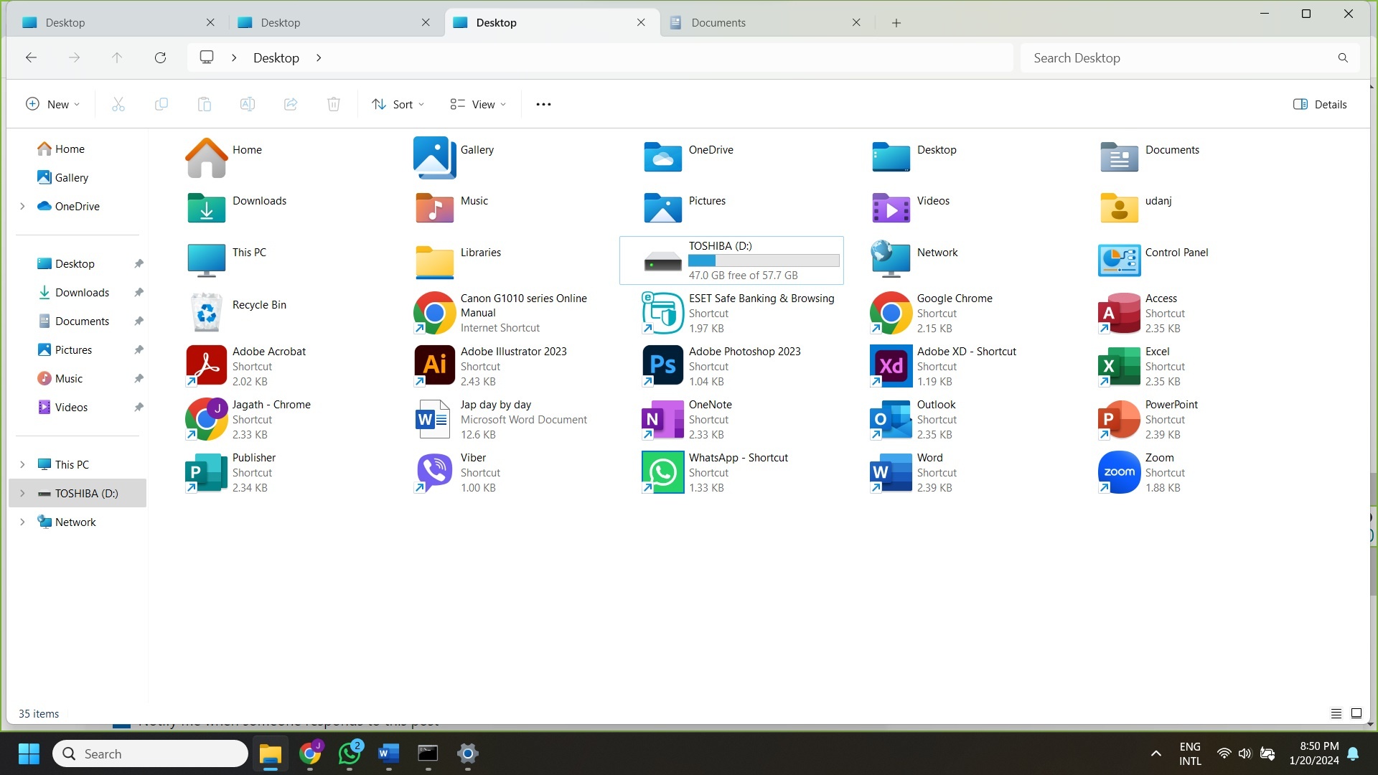Open Adobe Acrobat shortcut icon
The width and height of the screenshot is (1378, 775).
207,366
